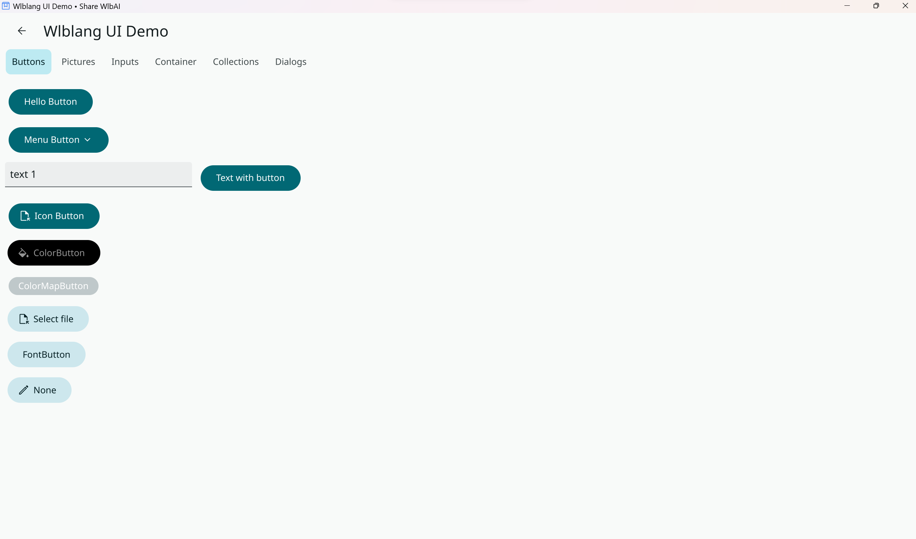
Task: Select the Buttons tab
Action: coord(28,62)
